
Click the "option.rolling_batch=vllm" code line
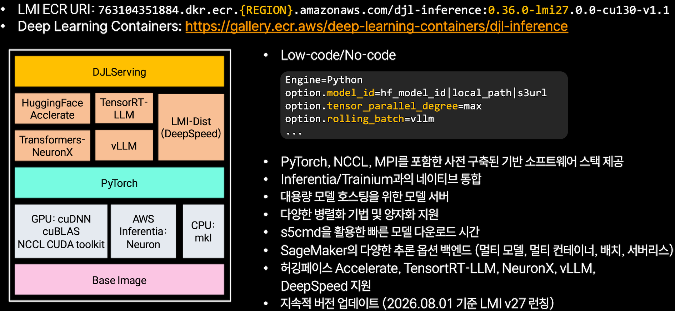pyautogui.click(x=359, y=119)
